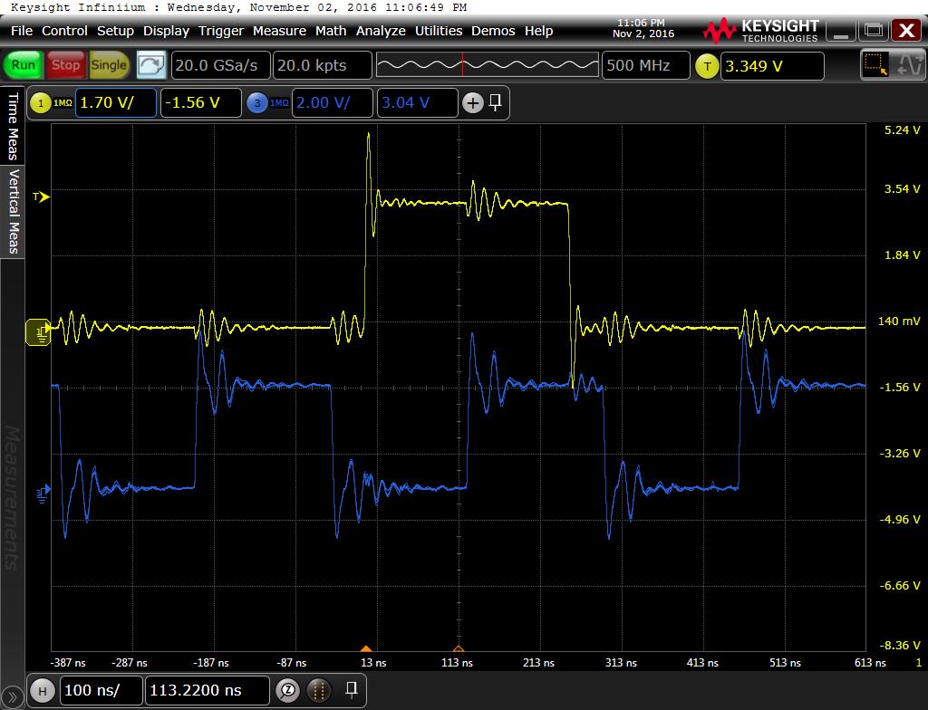Click the red Stop button

coord(65,65)
